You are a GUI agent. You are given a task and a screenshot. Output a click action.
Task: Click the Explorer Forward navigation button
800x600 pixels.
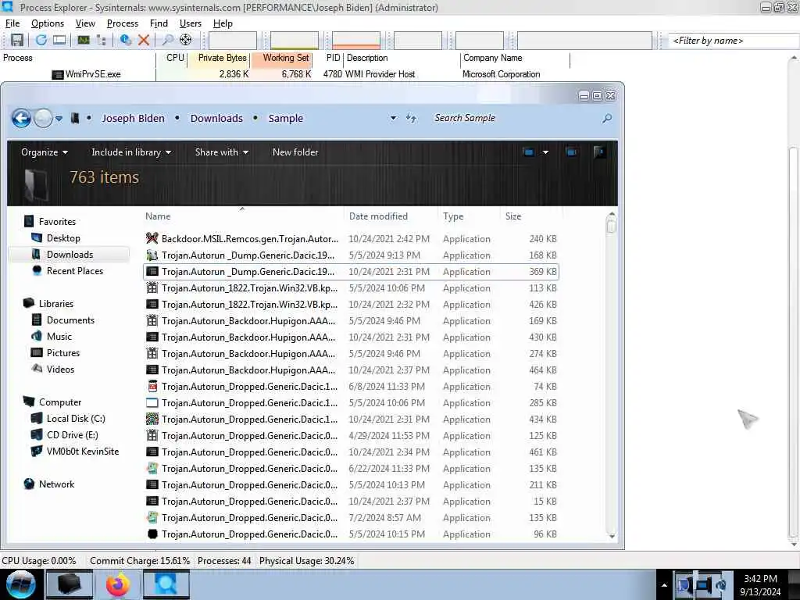pos(44,119)
